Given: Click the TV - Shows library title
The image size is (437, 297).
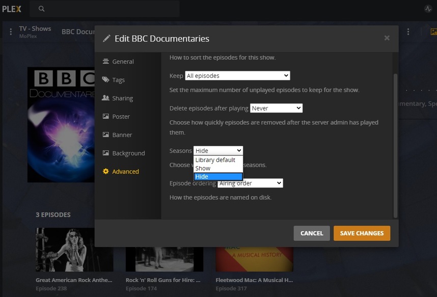Looking at the screenshot, I should coord(35,29).
